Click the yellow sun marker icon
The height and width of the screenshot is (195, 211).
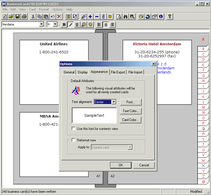coord(110,17)
